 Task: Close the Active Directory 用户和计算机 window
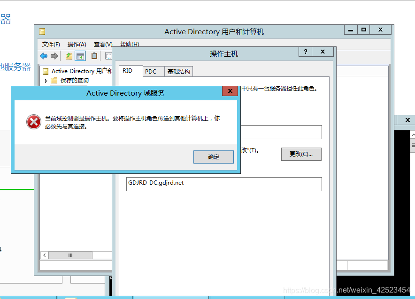381,30
